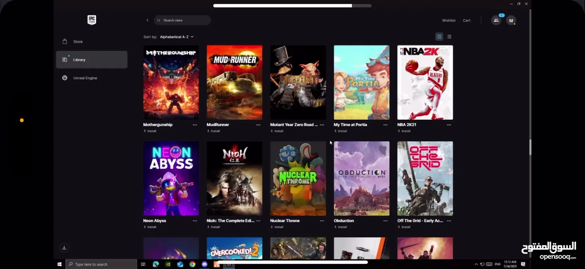Open the Neon Abyss cover thumbnail
The height and width of the screenshot is (269, 585).
point(171,179)
